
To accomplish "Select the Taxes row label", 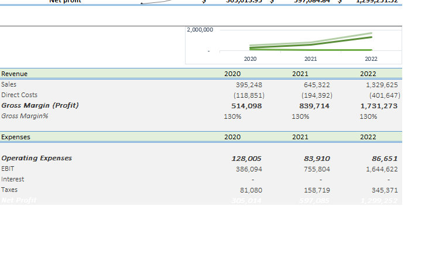I will pyautogui.click(x=9, y=190).
